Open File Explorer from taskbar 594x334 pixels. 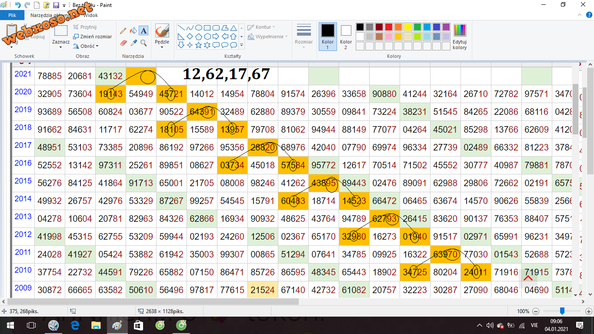pyautogui.click(x=96, y=325)
